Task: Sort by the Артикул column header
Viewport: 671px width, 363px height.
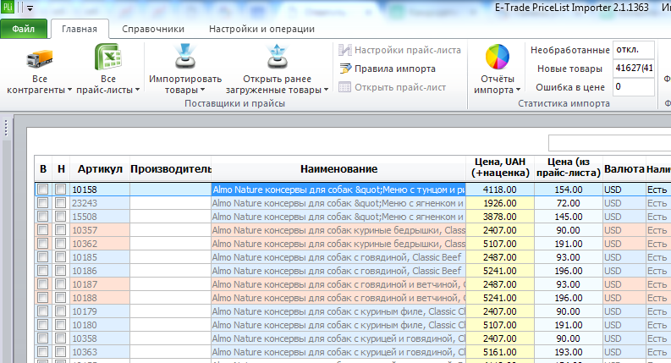Action: (100, 169)
